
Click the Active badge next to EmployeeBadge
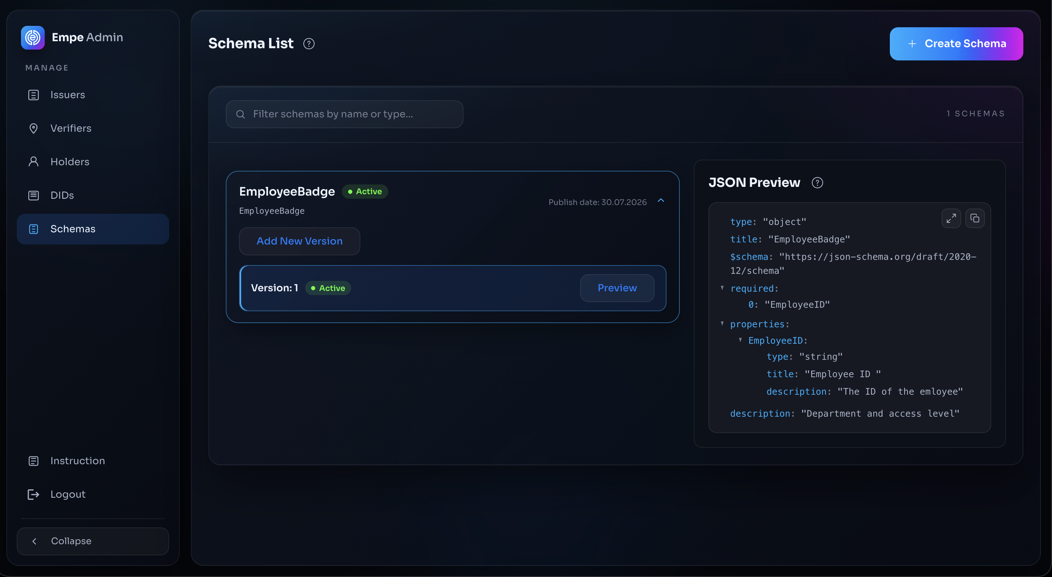pos(365,191)
